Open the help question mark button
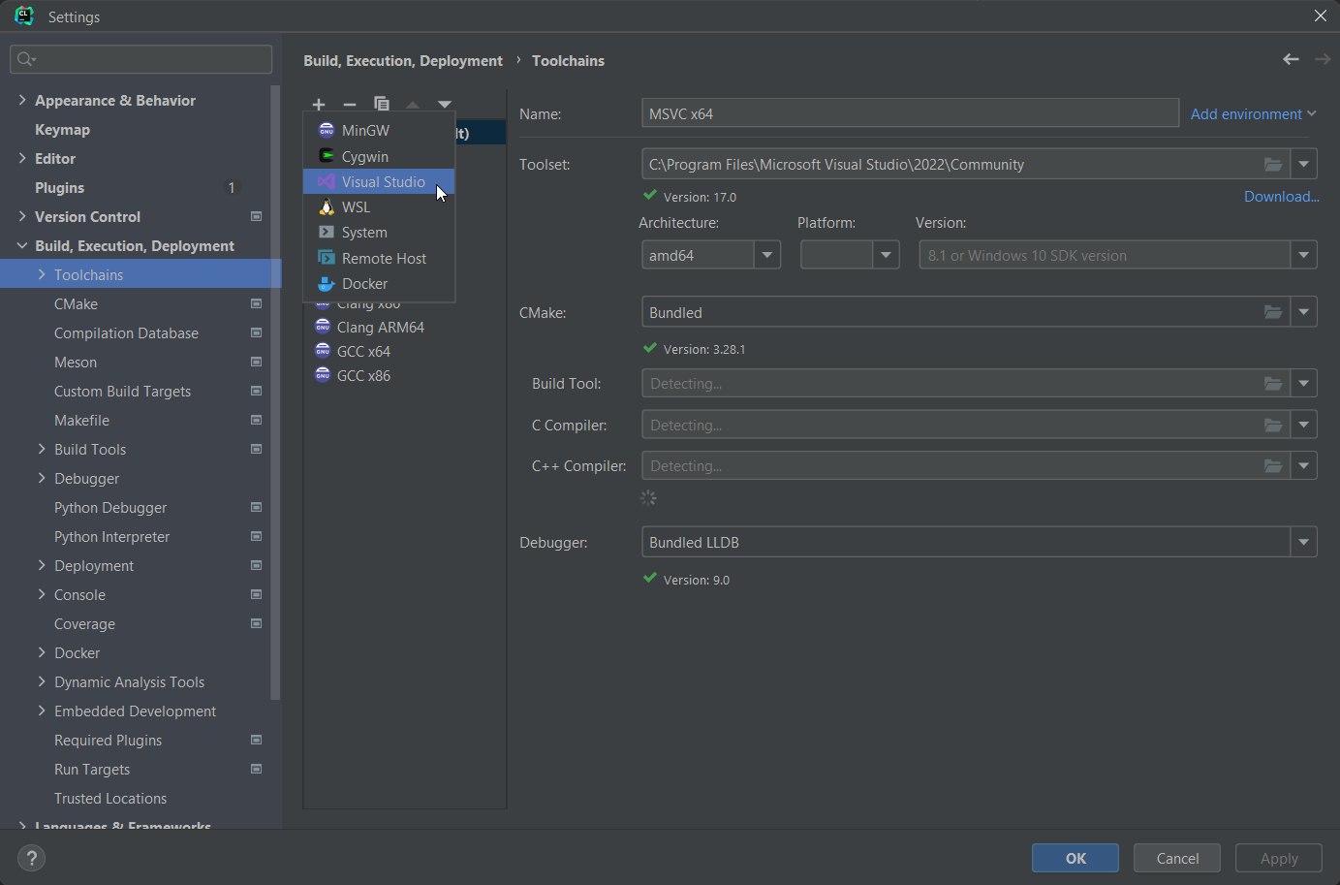Image resolution: width=1340 pixels, height=885 pixels. [31, 858]
